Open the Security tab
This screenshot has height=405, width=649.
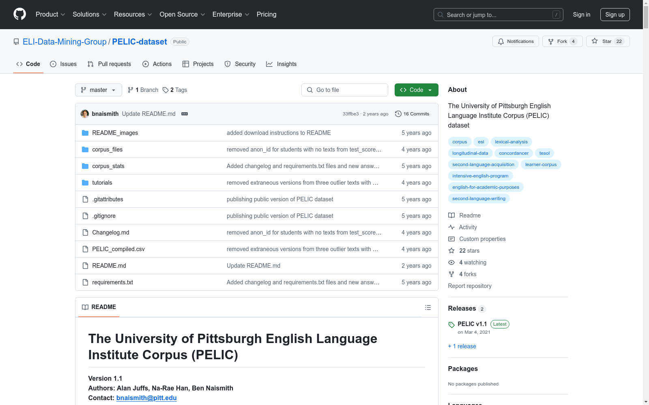coord(240,64)
